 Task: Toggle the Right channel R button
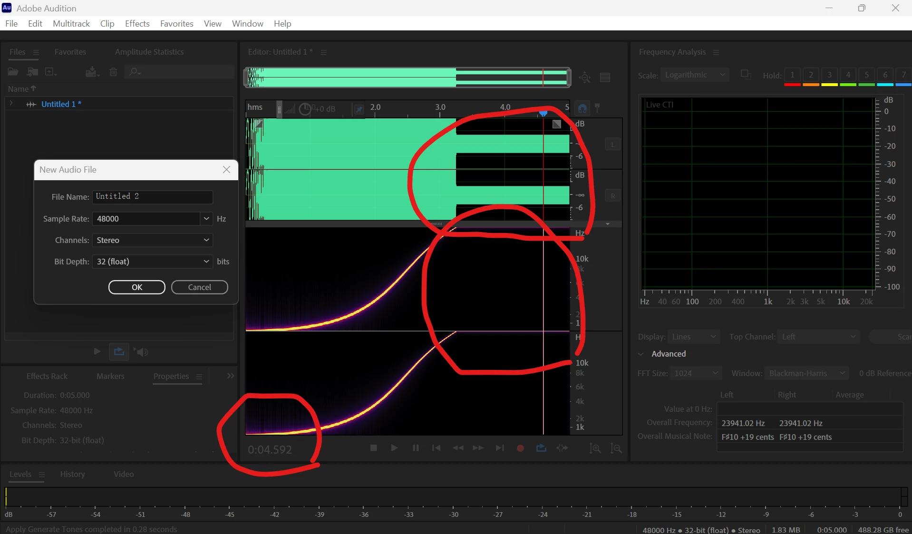pos(613,195)
